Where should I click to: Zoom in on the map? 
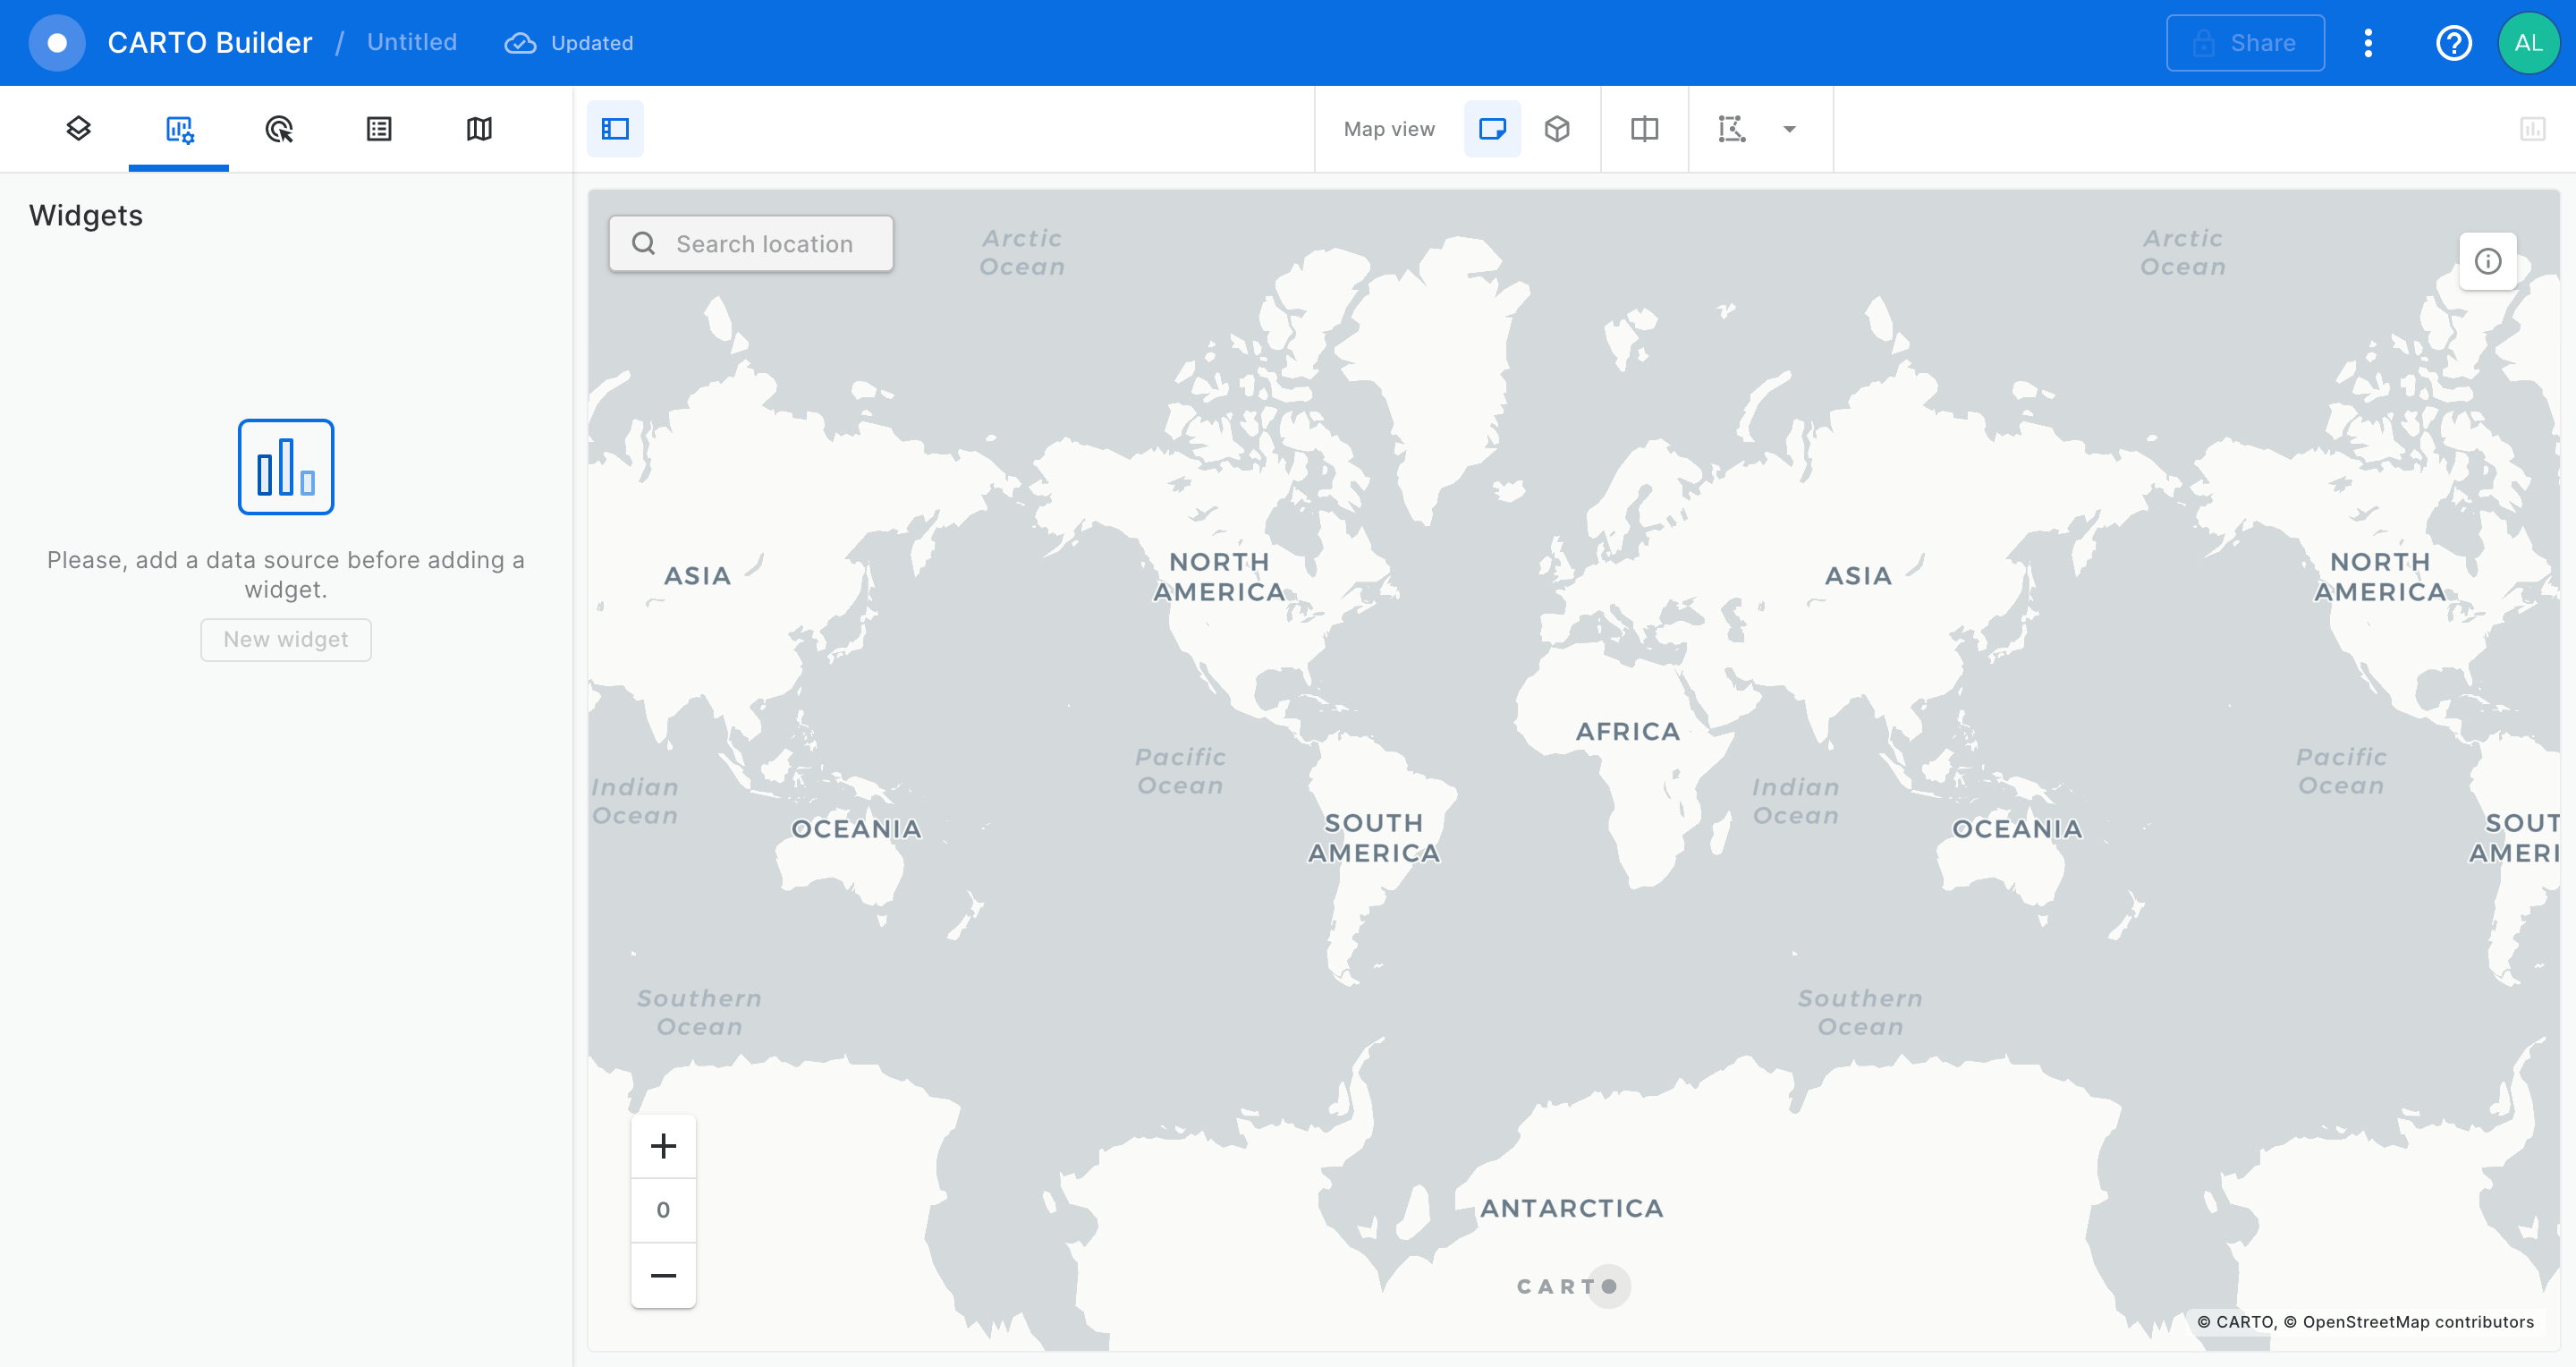point(663,1145)
